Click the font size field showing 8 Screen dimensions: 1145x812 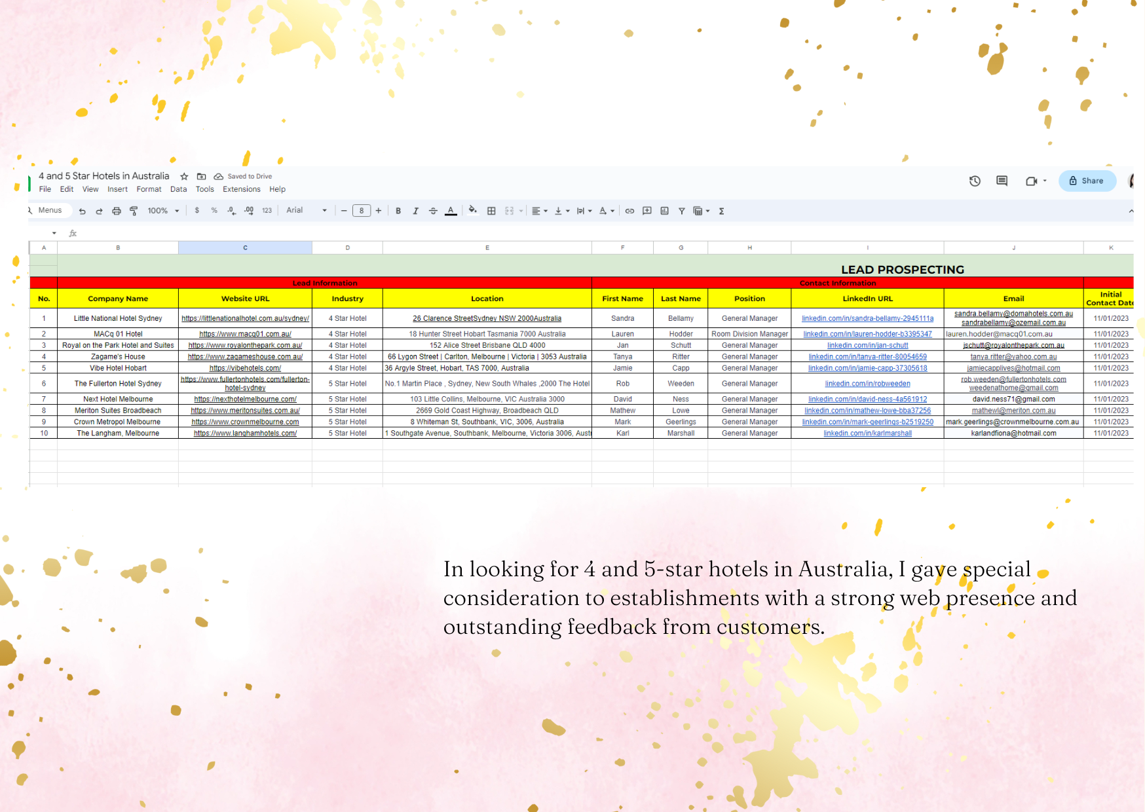[362, 211]
